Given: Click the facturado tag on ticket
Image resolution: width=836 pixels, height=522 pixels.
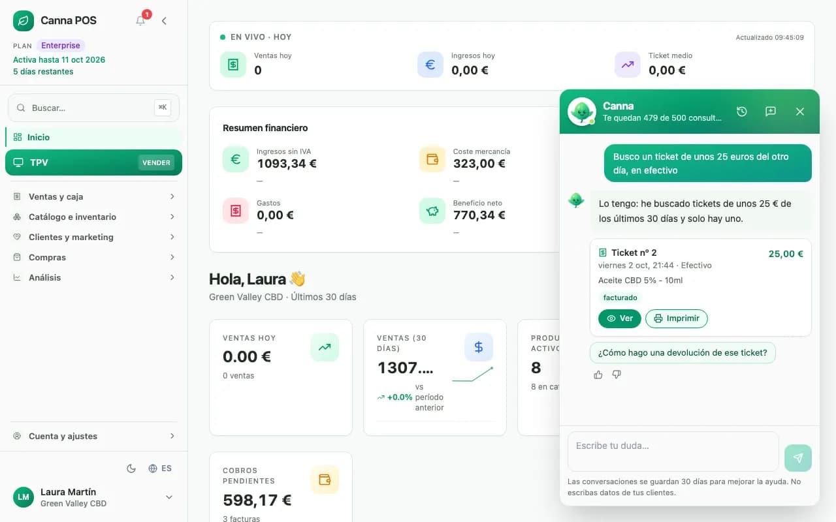Looking at the screenshot, I should pos(620,298).
